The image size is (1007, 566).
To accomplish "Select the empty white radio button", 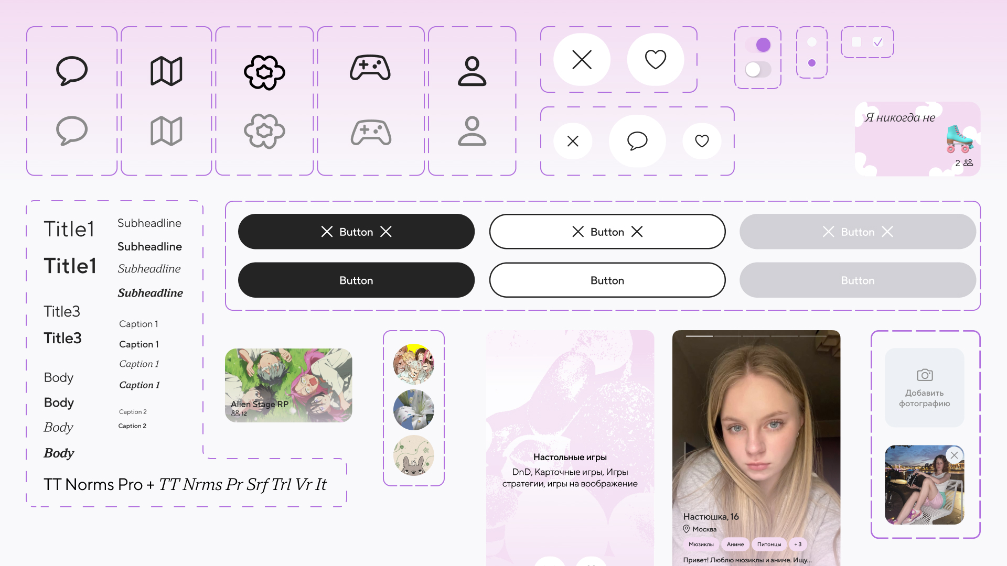I will point(812,42).
